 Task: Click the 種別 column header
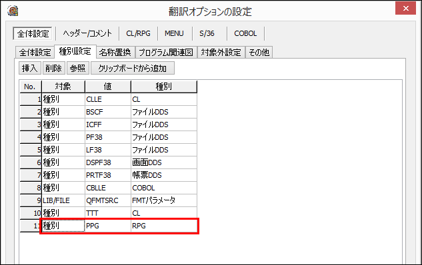164,87
